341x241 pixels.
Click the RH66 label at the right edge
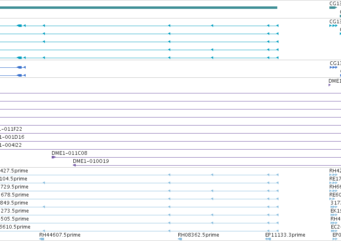[335, 187]
